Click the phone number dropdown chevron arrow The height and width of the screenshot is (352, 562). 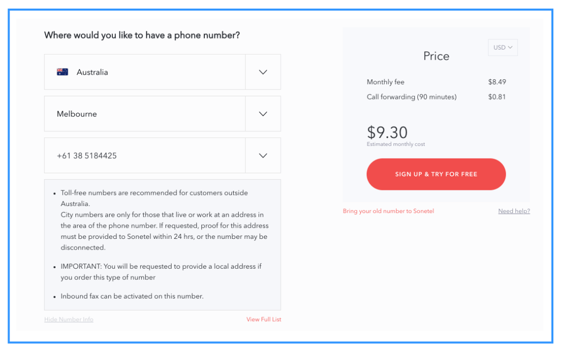click(263, 155)
